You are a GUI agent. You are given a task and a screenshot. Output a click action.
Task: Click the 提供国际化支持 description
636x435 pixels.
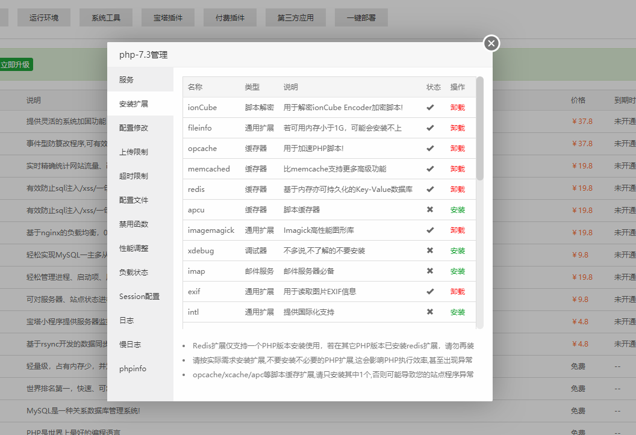pyautogui.click(x=309, y=312)
